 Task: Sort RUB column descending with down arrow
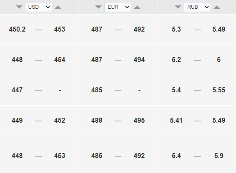click(178, 7)
